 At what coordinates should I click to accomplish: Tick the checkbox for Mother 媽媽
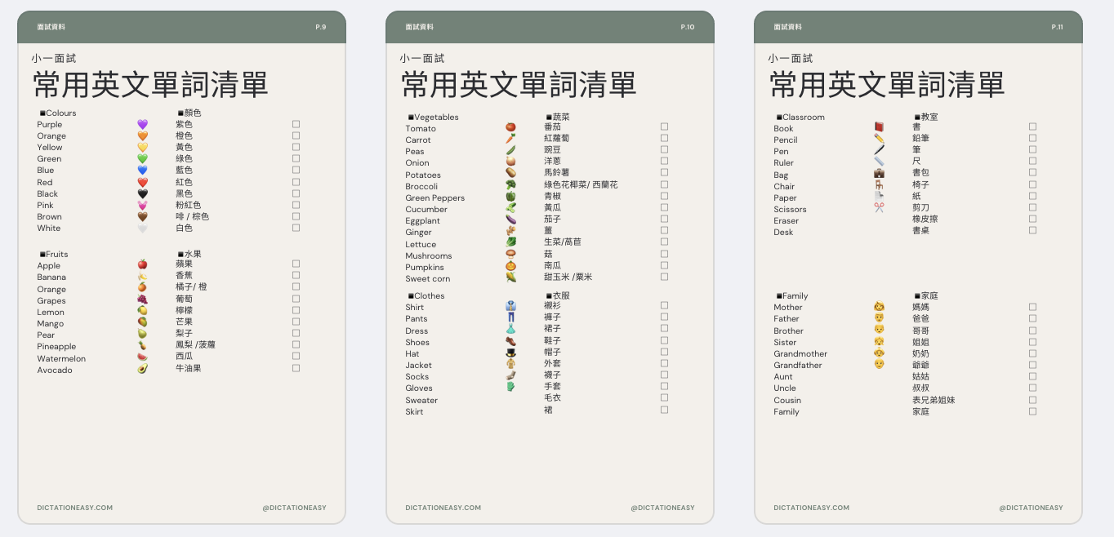pos(1032,307)
